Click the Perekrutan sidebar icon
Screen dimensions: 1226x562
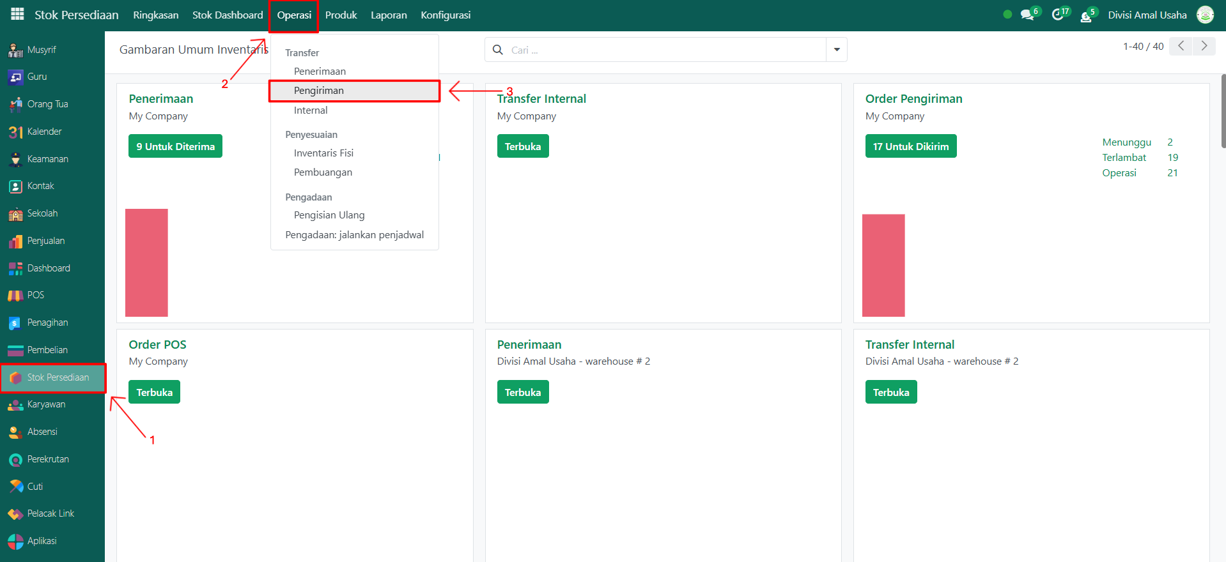[x=15, y=459]
